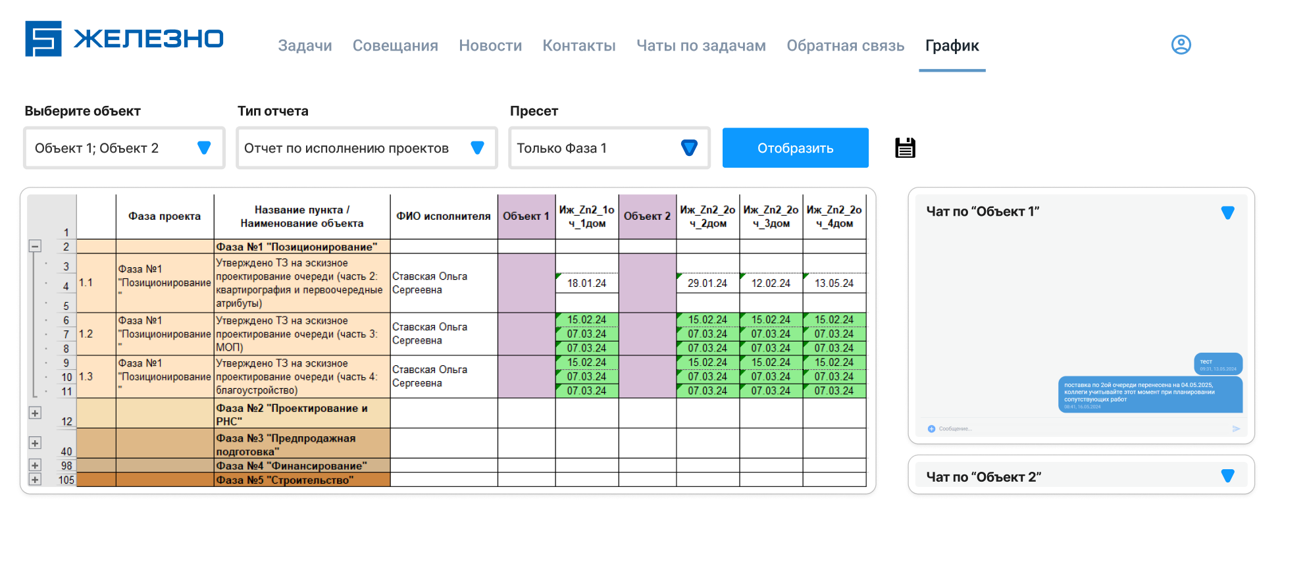Collapse the Чат по "Объект 1" panel
This screenshot has height=562, width=1307.
coord(1227,213)
